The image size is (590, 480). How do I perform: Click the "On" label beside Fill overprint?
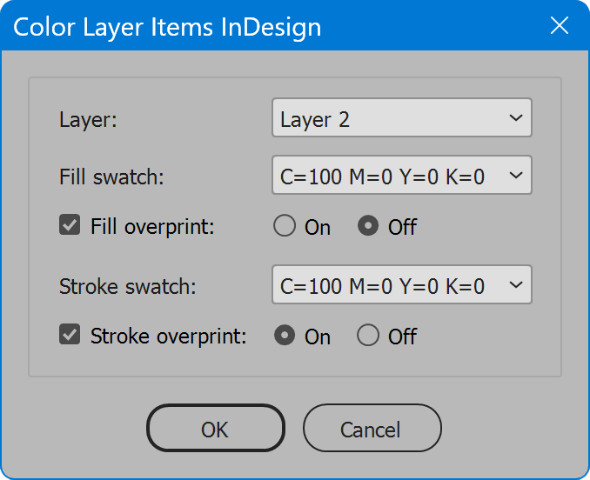tap(318, 228)
